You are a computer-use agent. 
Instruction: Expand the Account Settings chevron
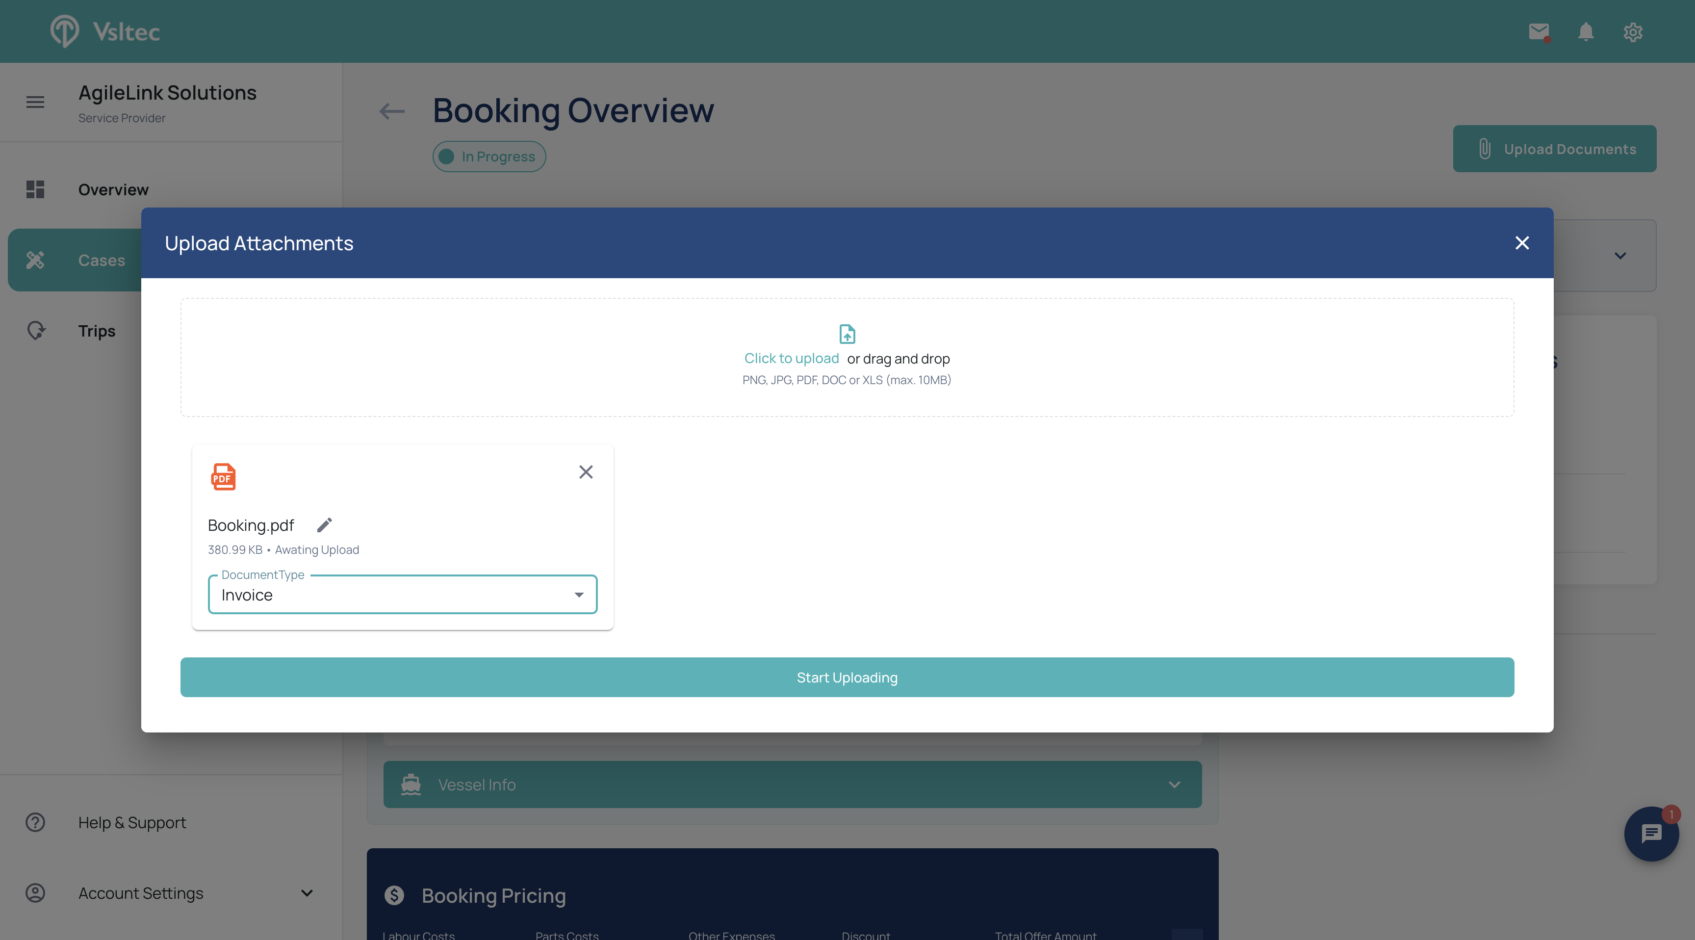307,893
